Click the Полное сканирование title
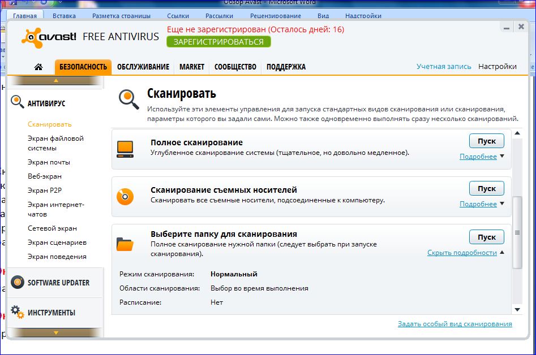 [x=196, y=142]
